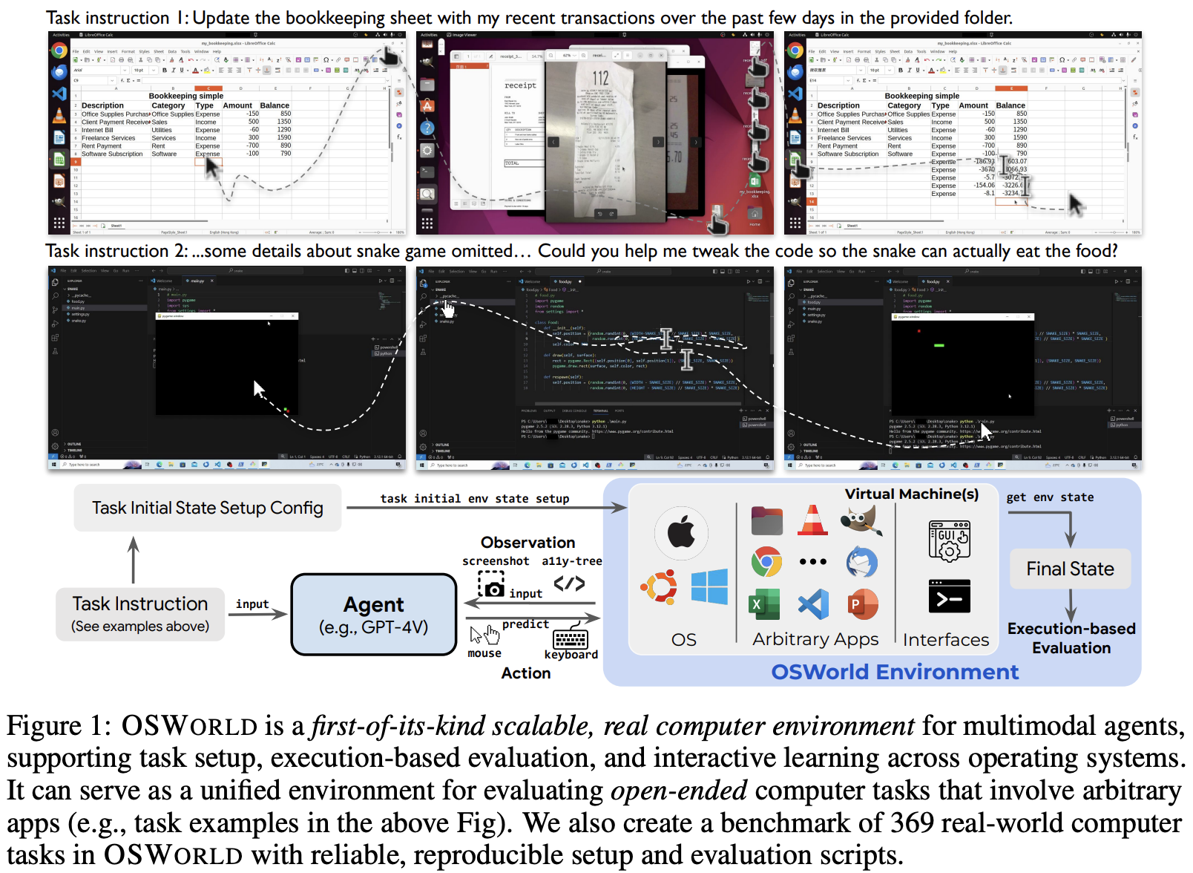Click the Windows logo in the OS column
This screenshot has width=1193, height=873.
(709, 587)
